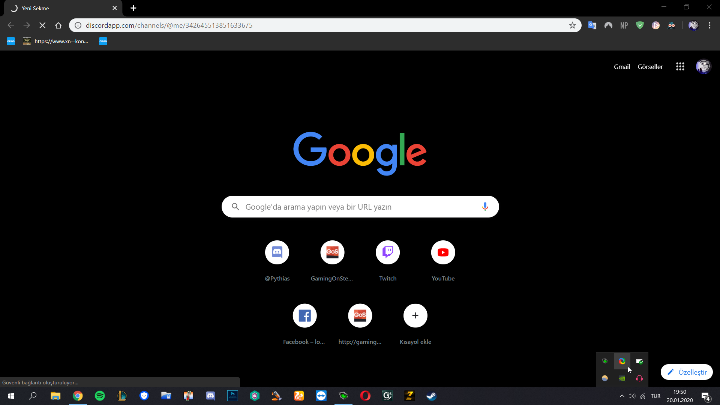Click the Home button in the toolbar

coord(58,25)
